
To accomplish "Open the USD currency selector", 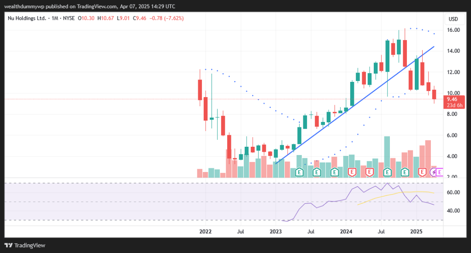I will (x=453, y=19).
